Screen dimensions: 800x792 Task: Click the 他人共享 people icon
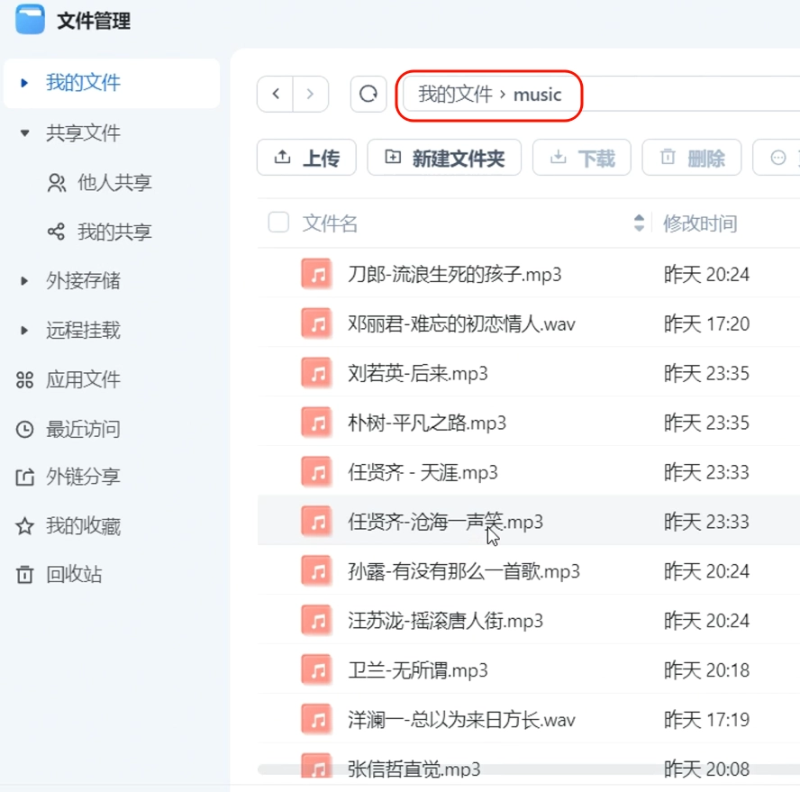[57, 183]
